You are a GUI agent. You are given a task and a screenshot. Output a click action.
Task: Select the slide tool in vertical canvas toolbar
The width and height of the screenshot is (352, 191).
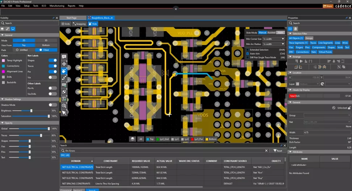[x=64, y=71]
